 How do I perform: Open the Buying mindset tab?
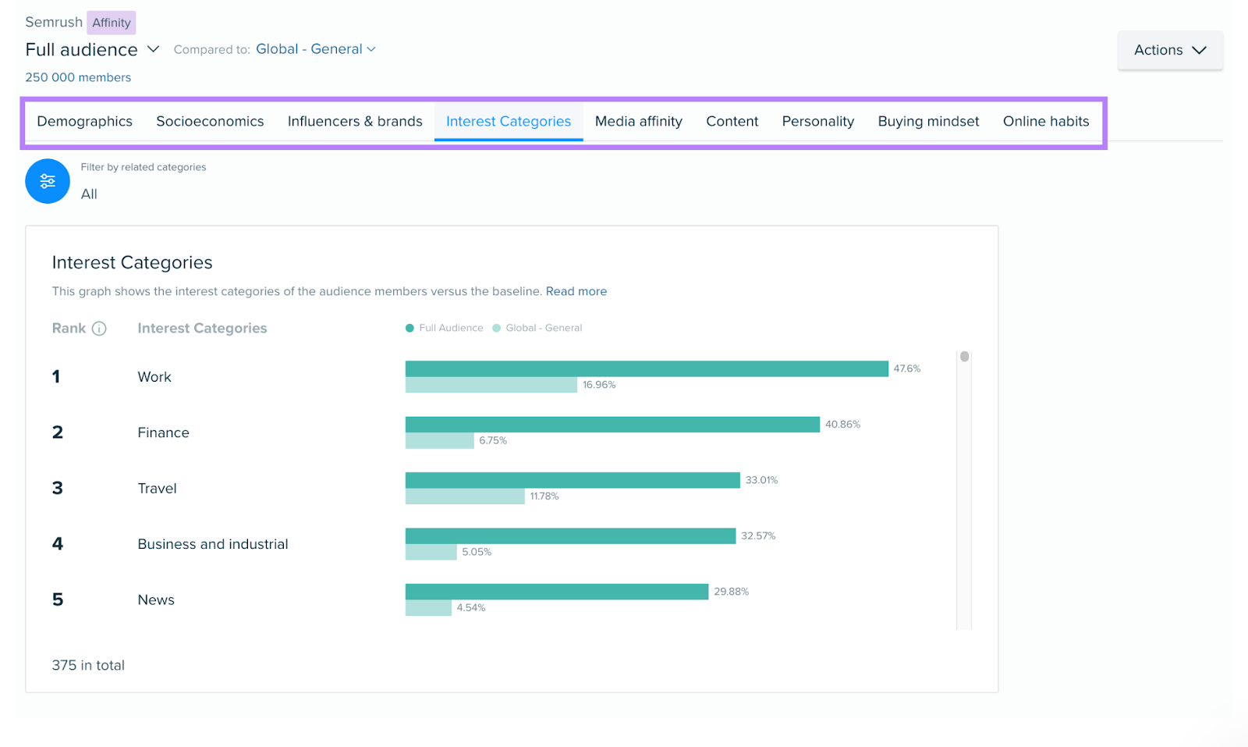click(x=927, y=121)
